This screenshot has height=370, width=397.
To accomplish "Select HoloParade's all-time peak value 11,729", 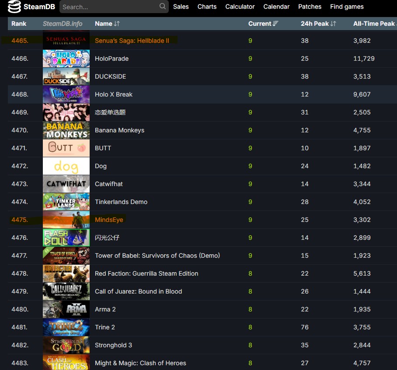I will pyautogui.click(x=364, y=59).
